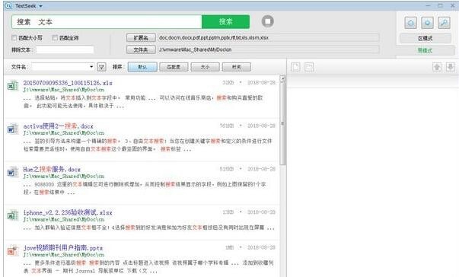
Task: Click the second document icon in preview toolbar
Action: pyautogui.click(x=309, y=67)
